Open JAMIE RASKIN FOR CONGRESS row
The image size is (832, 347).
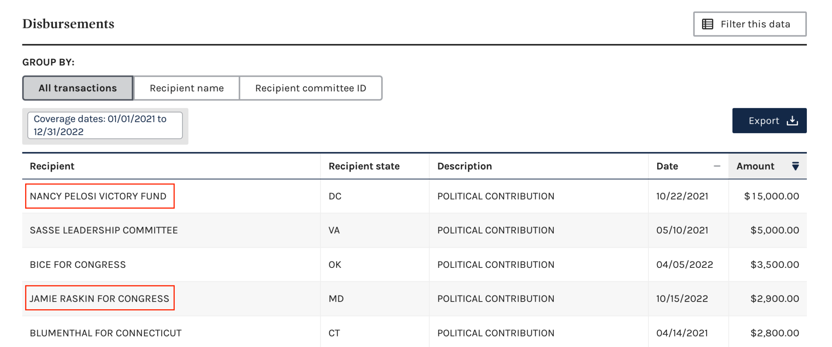[414, 299]
